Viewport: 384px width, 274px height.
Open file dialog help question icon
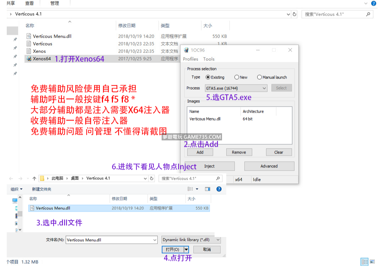click(x=219, y=189)
